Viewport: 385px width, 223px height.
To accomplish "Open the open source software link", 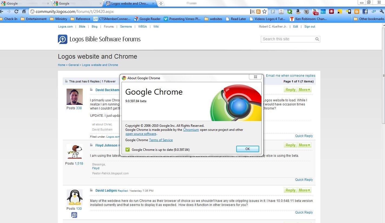I will [x=141, y=134].
